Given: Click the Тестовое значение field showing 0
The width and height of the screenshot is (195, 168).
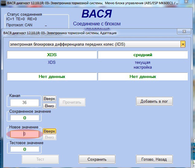Looking at the screenshot, I should (24, 149).
